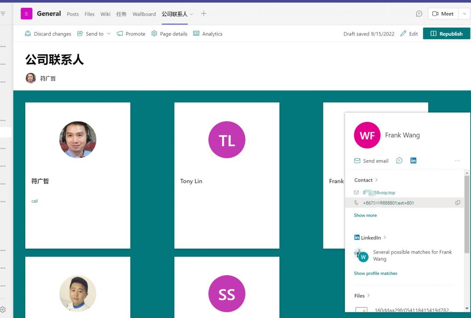
Task: Expand the Send to dropdown chevron
Action: coord(109,34)
